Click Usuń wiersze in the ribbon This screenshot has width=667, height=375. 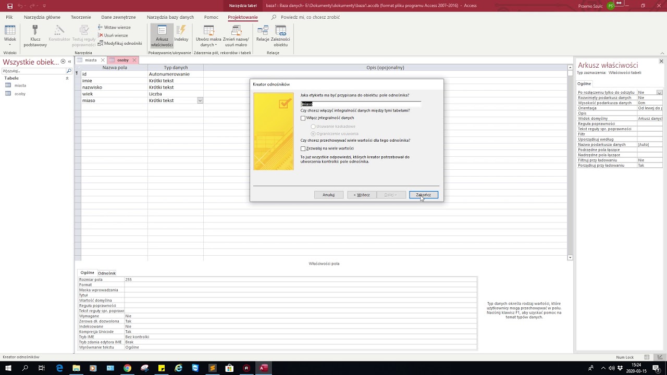pos(113,35)
